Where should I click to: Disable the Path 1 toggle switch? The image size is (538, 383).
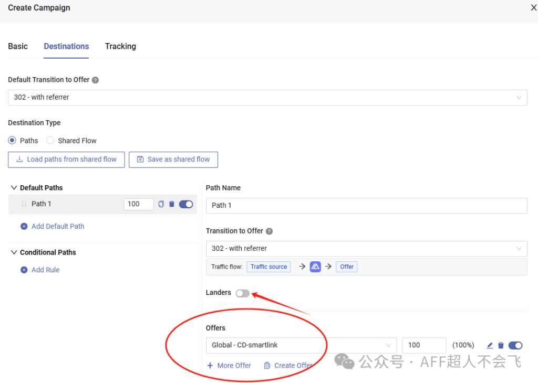(x=186, y=204)
